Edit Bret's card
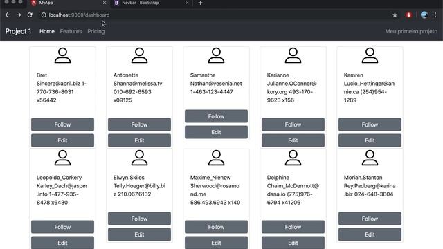Image resolution: width=443 pixels, height=249 pixels. (x=62, y=140)
